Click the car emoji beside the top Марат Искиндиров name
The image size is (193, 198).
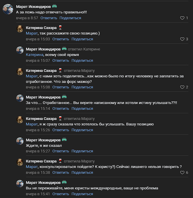click(54, 6)
